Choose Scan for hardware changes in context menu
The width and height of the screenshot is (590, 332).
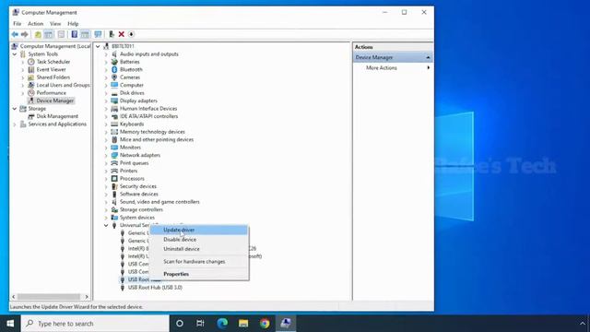199,262
